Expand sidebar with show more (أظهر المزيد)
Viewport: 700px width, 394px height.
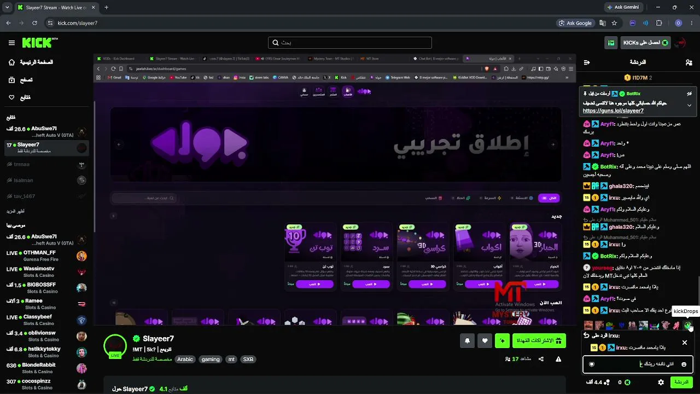[x=15, y=211]
